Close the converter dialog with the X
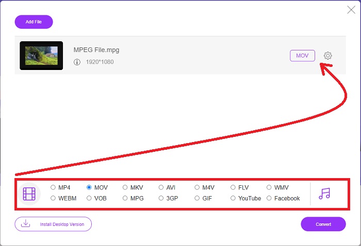The width and height of the screenshot is (361, 246). (x=351, y=10)
